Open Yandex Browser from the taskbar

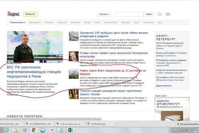tap(52, 130)
